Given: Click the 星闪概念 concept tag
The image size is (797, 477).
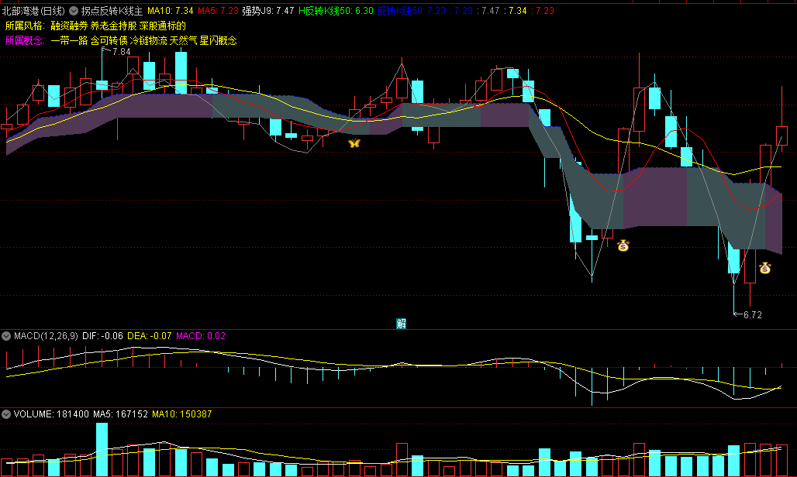Looking at the screenshot, I should click(218, 40).
